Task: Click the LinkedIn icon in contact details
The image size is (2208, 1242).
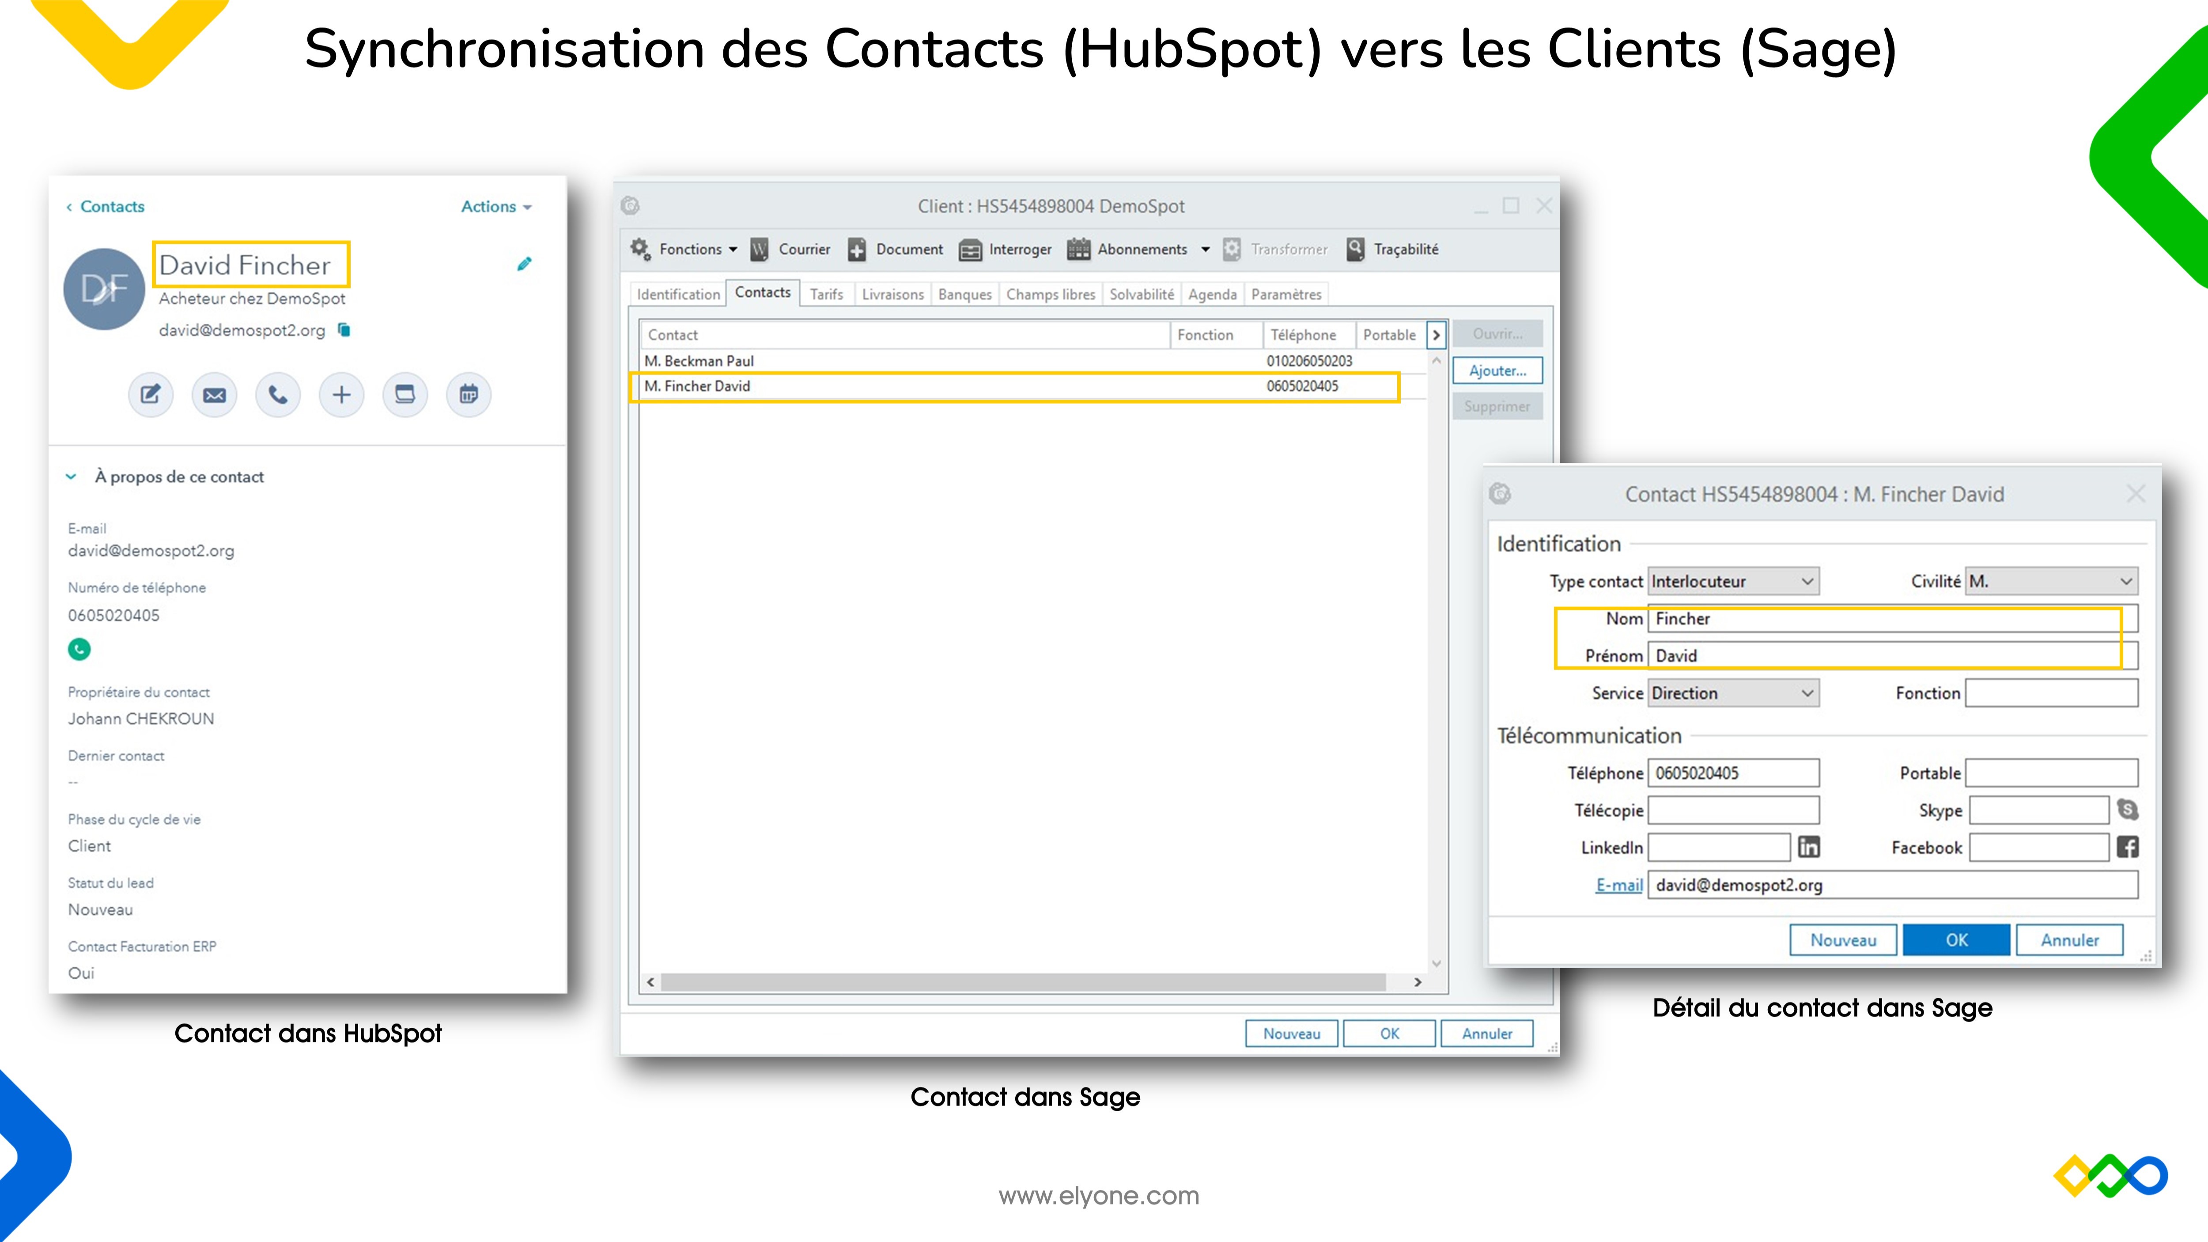Action: click(x=1809, y=847)
